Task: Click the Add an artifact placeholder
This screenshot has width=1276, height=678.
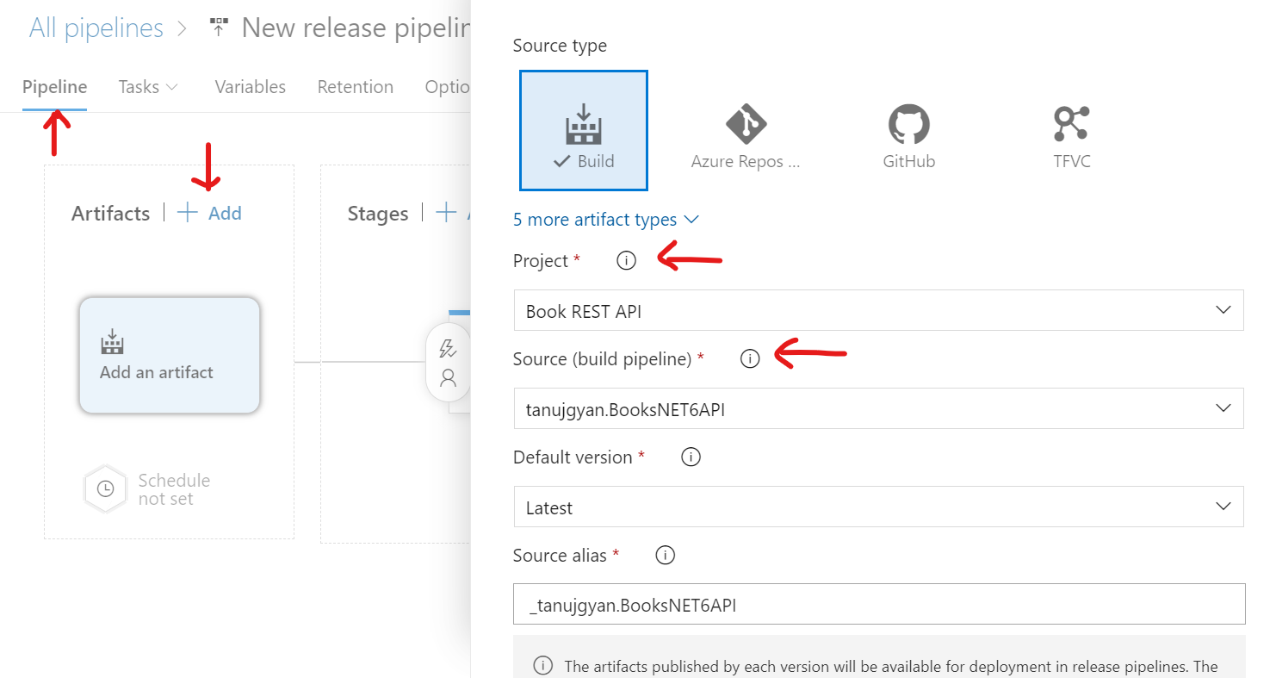Action: click(x=169, y=355)
